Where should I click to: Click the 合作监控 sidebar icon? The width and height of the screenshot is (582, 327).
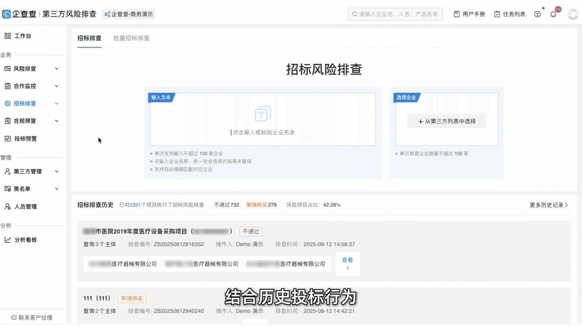pos(8,86)
